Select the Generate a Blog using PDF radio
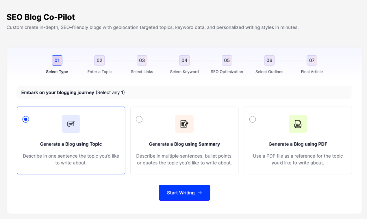367x219 pixels. point(253,119)
